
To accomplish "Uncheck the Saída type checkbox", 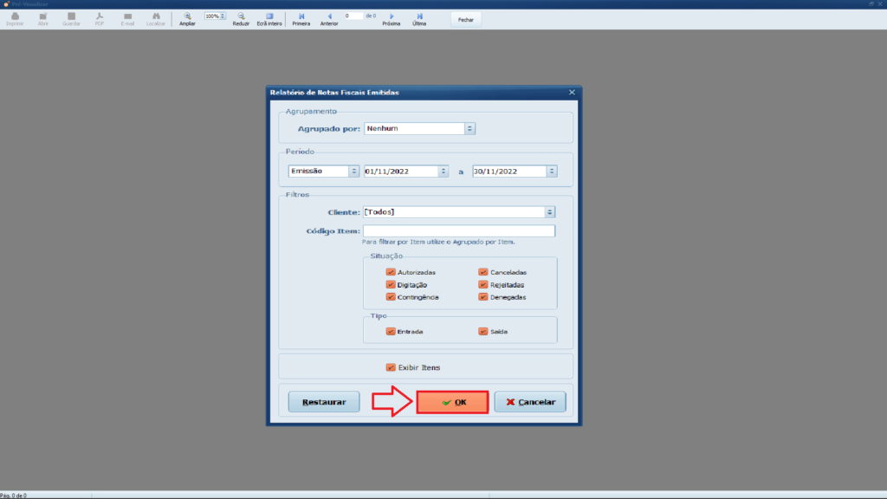I will 483,331.
